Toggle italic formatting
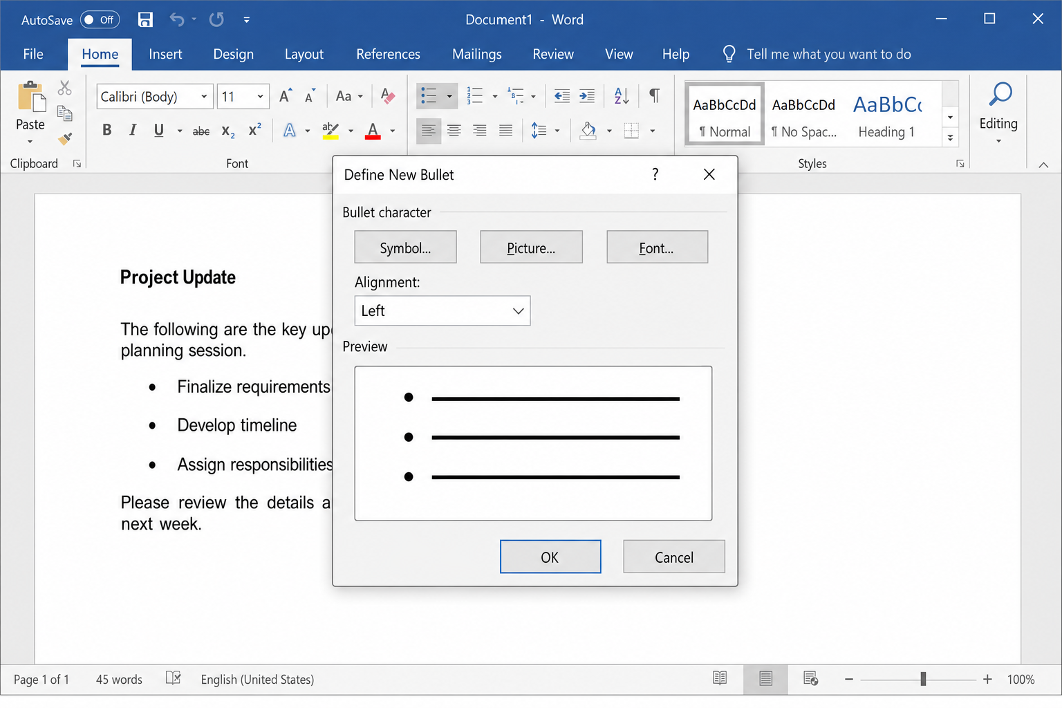Viewport: 1062px width, 708px height. click(133, 129)
